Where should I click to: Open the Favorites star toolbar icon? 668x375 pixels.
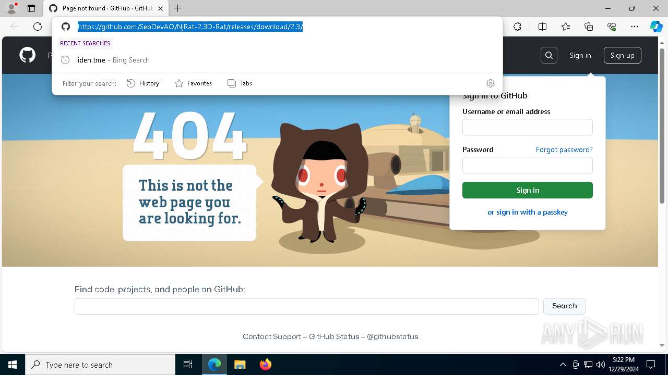[566, 27]
